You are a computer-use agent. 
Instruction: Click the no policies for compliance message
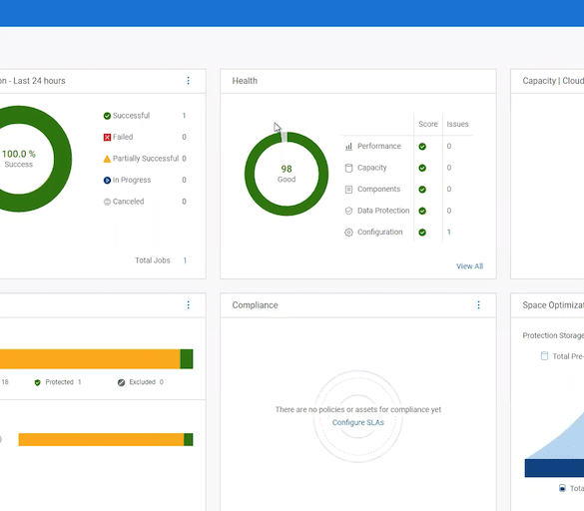tap(358, 409)
